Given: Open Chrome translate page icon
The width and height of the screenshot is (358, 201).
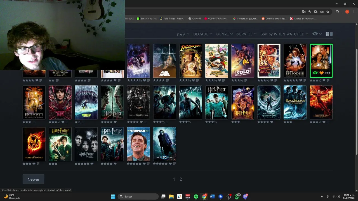Looking at the screenshot, I should (x=304, y=12).
